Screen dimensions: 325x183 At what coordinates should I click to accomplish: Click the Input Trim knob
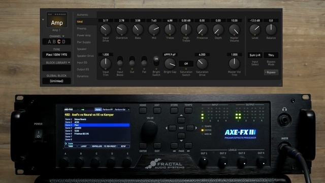[x=106, y=64]
